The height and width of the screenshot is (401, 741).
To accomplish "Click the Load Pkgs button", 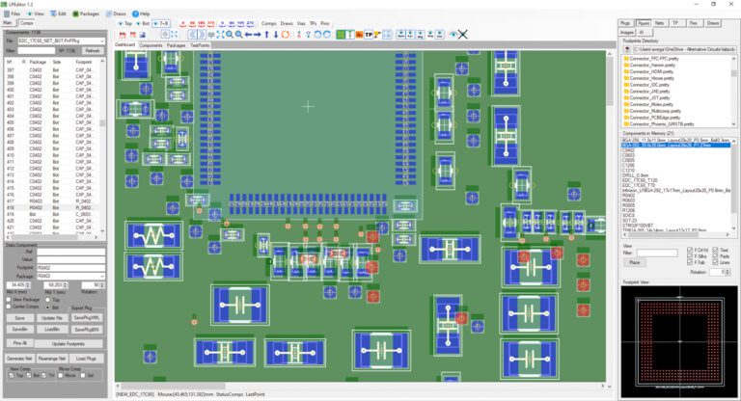I will pos(86,359).
